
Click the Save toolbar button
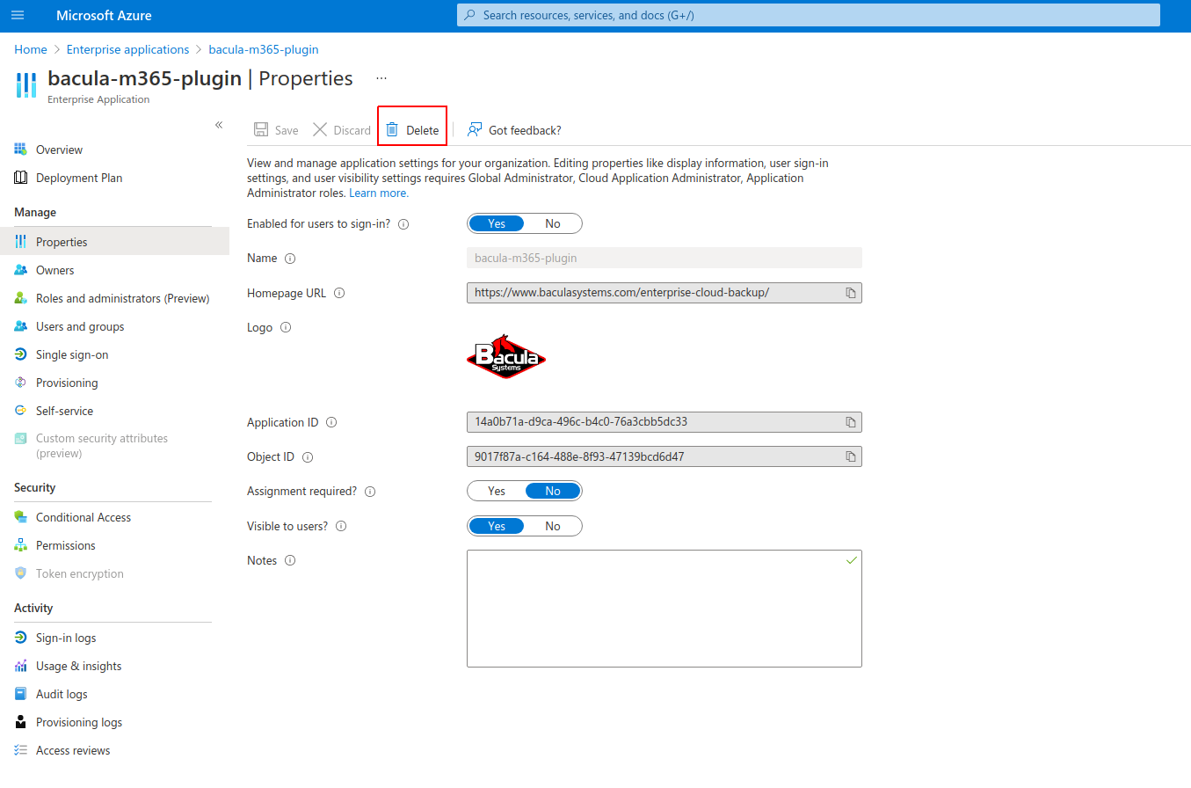(x=276, y=130)
